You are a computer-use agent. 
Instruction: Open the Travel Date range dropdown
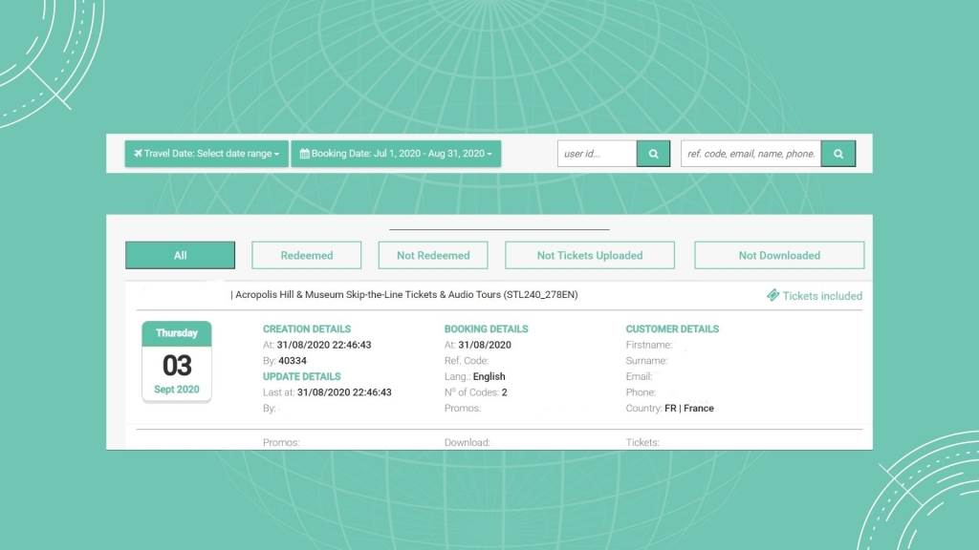click(x=207, y=154)
